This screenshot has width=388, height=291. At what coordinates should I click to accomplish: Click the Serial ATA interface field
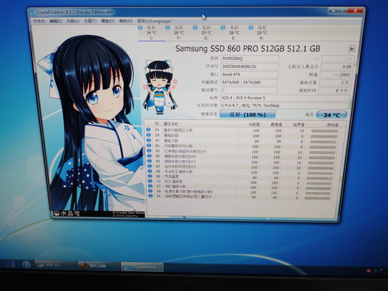point(249,74)
